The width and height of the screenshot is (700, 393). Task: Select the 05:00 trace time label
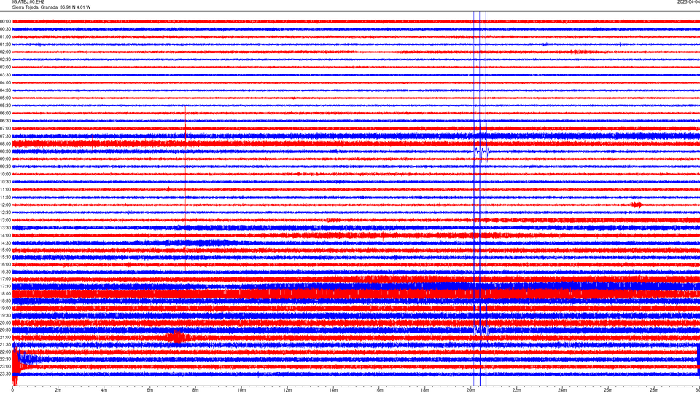(x=5, y=98)
